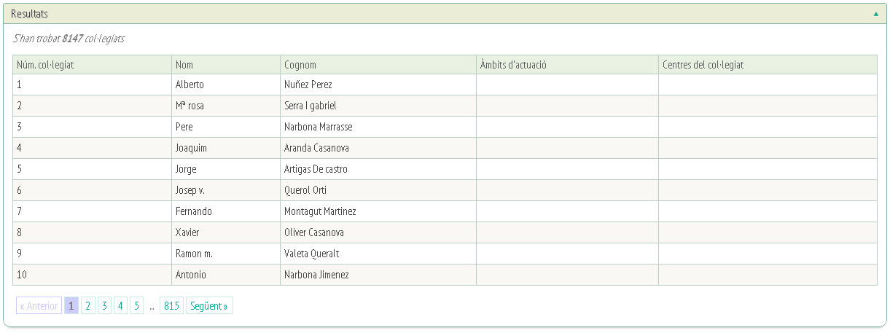
Task: Go to page 2 of results
Action: coord(88,306)
